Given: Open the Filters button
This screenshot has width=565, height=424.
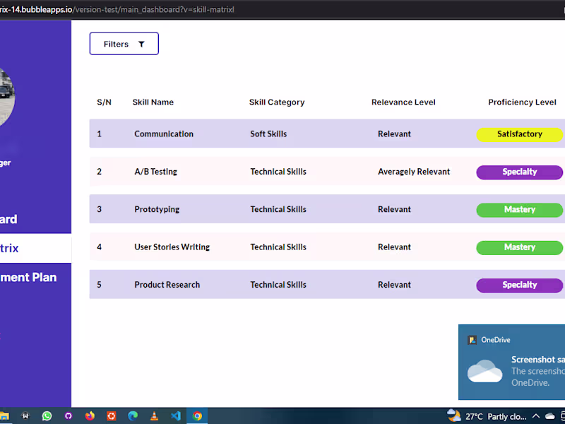Looking at the screenshot, I should (x=124, y=44).
